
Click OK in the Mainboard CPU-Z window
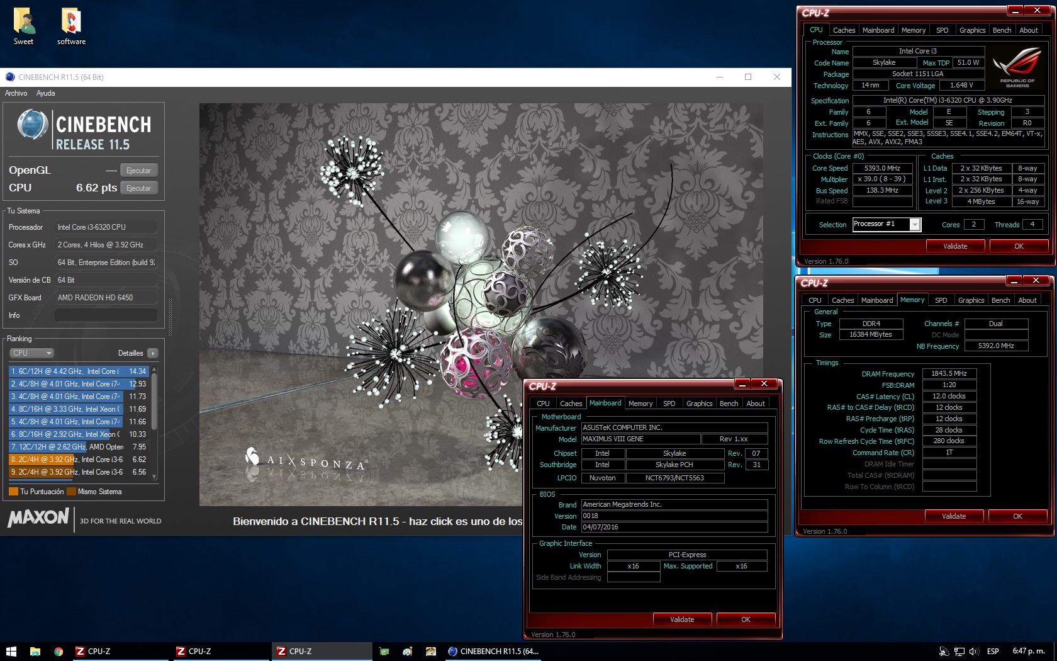pyautogui.click(x=746, y=619)
